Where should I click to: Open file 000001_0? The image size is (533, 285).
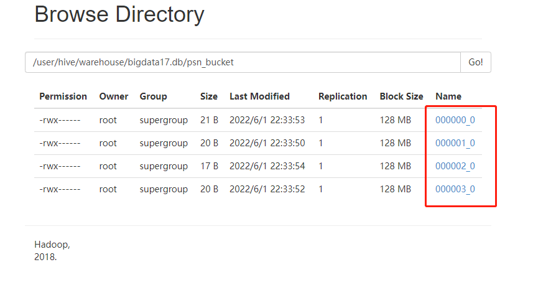tap(455, 143)
